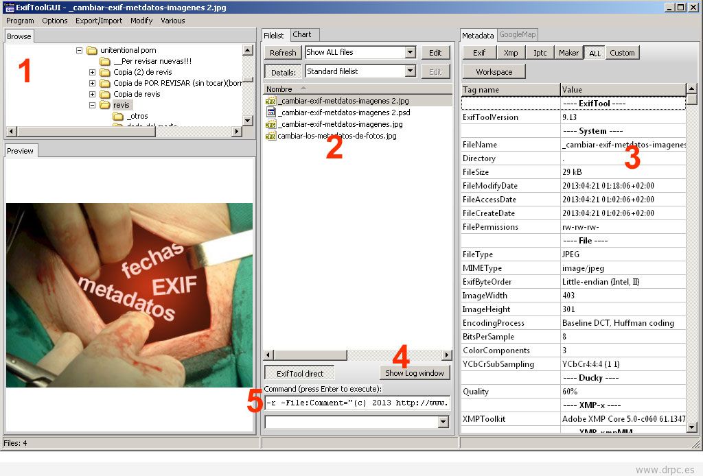The image size is (703, 476).
Task: Click the revis folder icon
Action: pyautogui.click(x=105, y=105)
